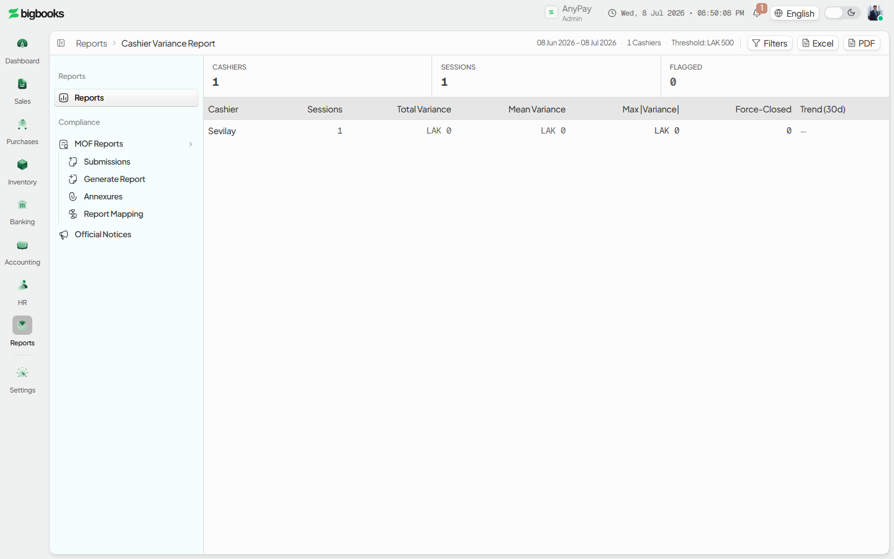Open Report Mapping page
Viewport: 894px width, 559px height.
[114, 214]
